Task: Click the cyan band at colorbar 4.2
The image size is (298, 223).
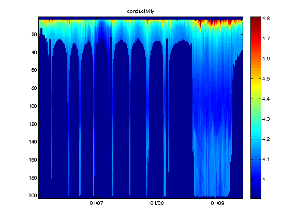Action: click(256, 139)
